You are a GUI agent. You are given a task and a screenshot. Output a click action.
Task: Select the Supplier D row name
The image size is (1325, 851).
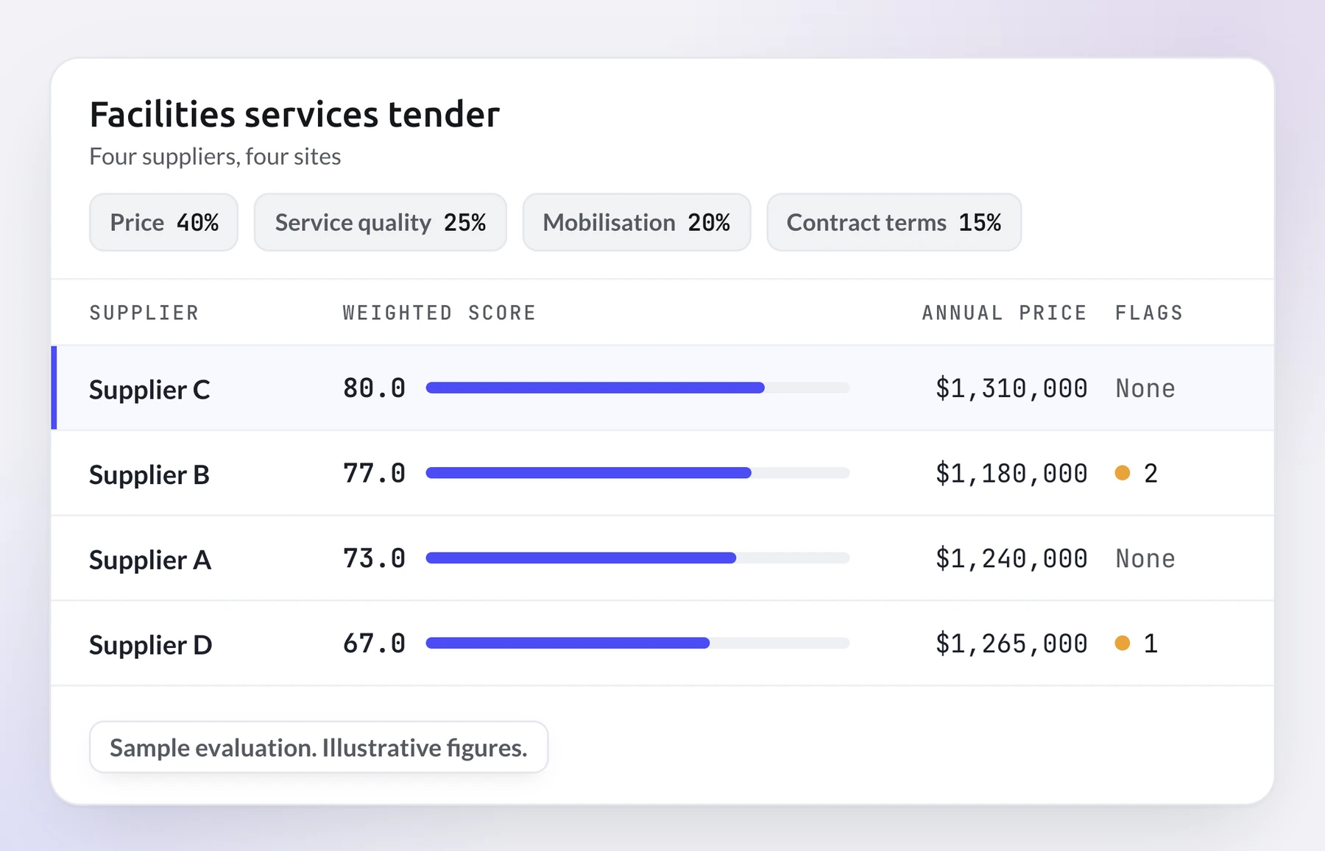pos(151,645)
